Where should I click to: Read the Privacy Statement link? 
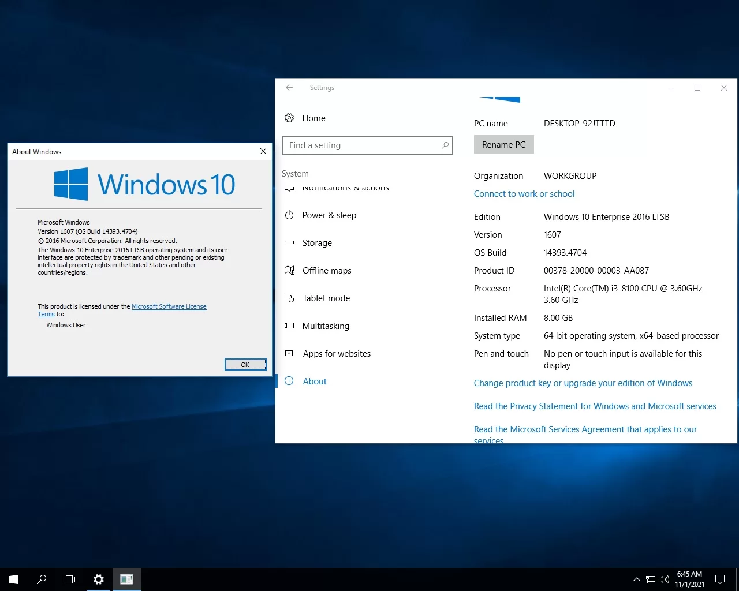click(x=595, y=406)
